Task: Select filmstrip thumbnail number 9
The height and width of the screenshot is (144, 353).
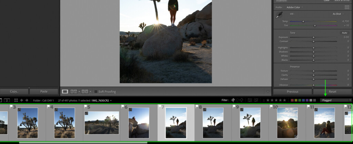Action: [x=250, y=123]
